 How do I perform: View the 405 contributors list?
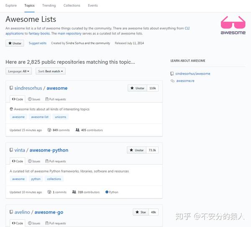89,130
